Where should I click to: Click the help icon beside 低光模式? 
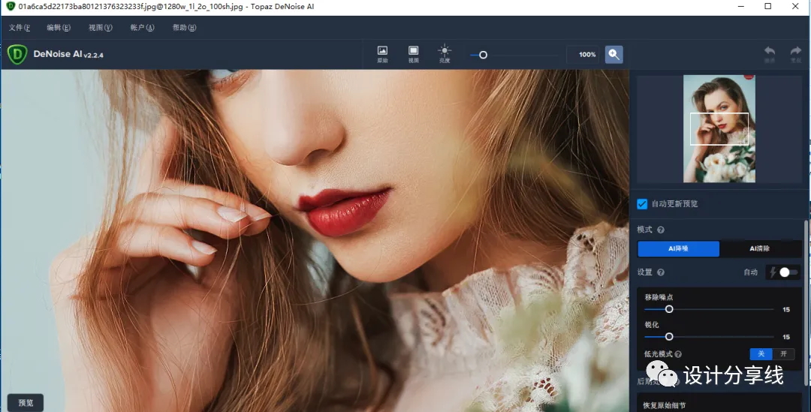(678, 354)
